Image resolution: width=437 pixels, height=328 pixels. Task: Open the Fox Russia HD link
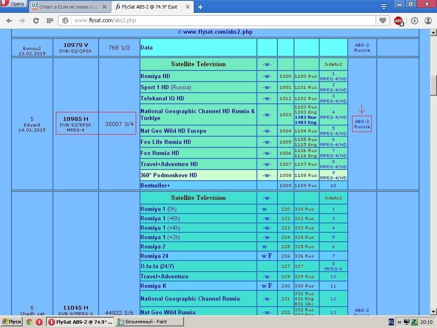point(160,153)
